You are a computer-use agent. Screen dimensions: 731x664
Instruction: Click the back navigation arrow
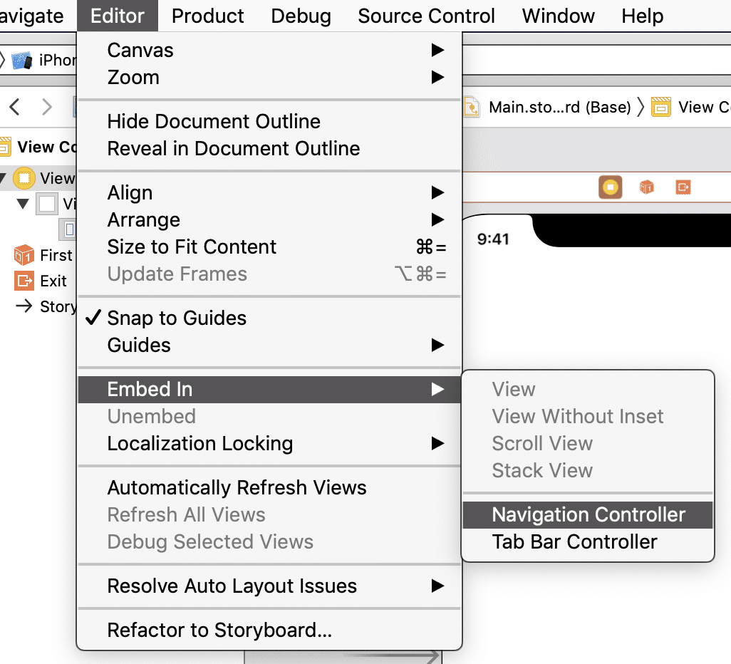14,108
